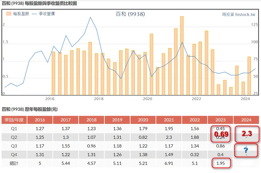The height and width of the screenshot is (173, 261).
Task: Click the 2020 Q4 value 1.38
Action: tap(143, 155)
